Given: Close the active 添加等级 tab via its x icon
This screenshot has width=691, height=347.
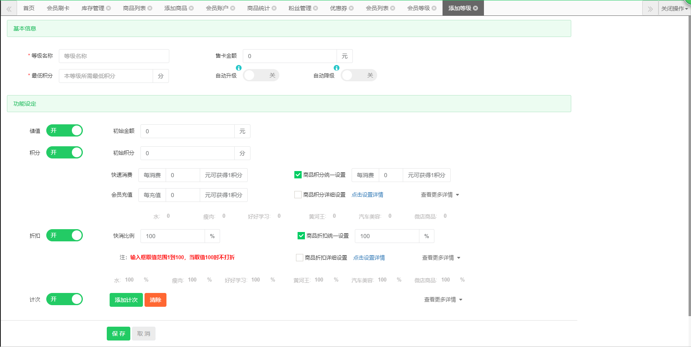Looking at the screenshot, I should tap(475, 8).
